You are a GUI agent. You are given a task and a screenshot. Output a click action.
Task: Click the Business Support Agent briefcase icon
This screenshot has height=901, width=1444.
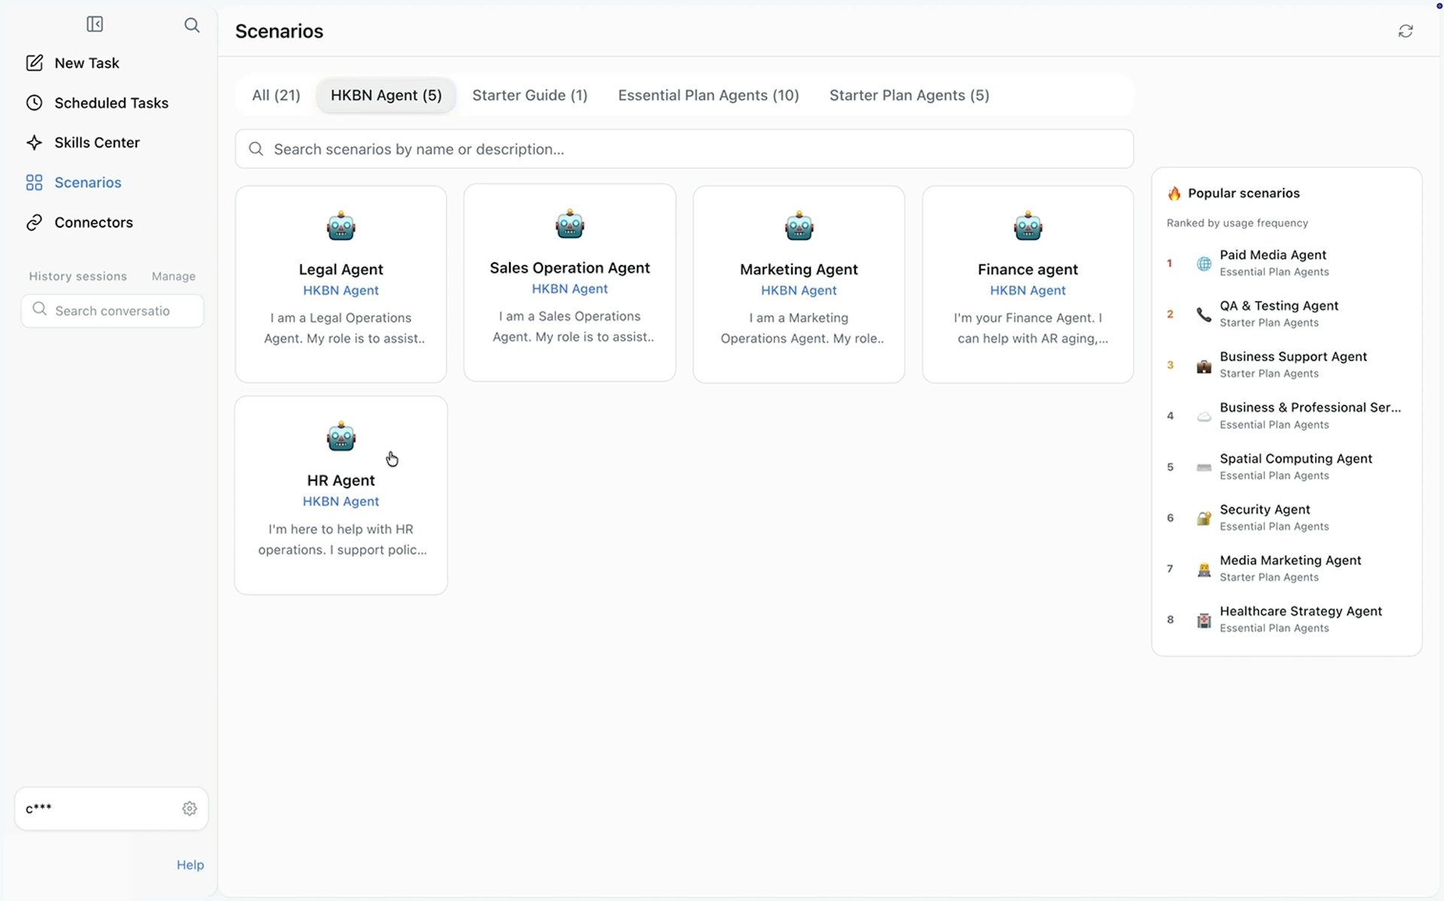click(1204, 366)
